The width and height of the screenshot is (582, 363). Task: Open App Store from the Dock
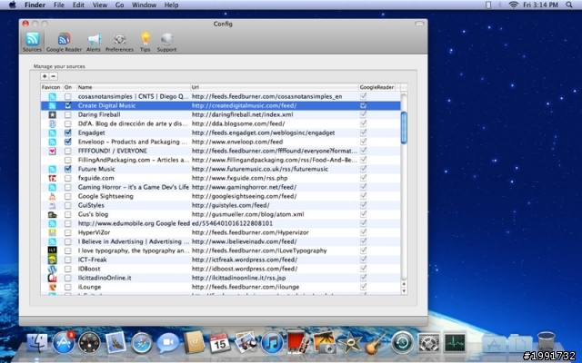pos(64,343)
